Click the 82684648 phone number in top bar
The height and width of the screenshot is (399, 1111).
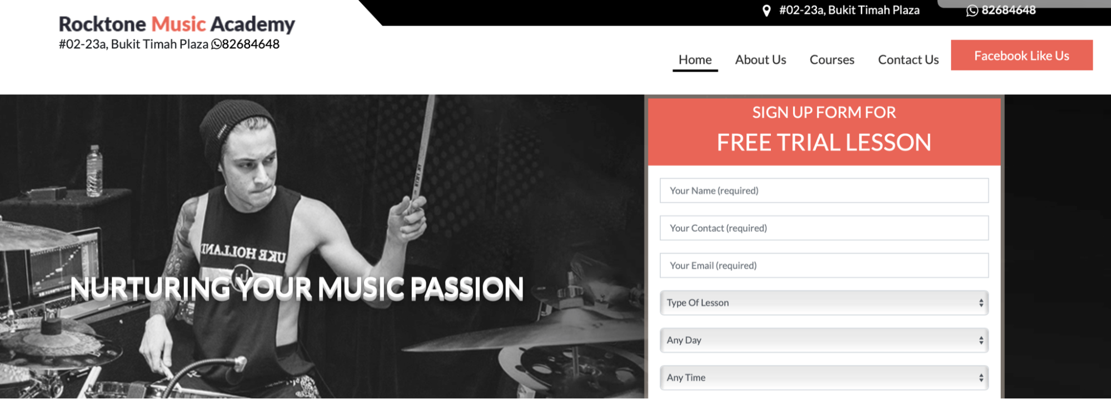[1008, 10]
